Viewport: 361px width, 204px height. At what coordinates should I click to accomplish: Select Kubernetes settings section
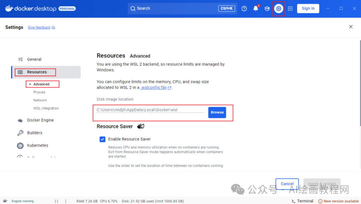click(x=37, y=145)
